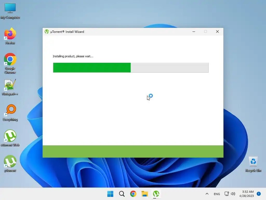Open taskbar Search
266x200 pixels.
pyautogui.click(x=122, y=194)
